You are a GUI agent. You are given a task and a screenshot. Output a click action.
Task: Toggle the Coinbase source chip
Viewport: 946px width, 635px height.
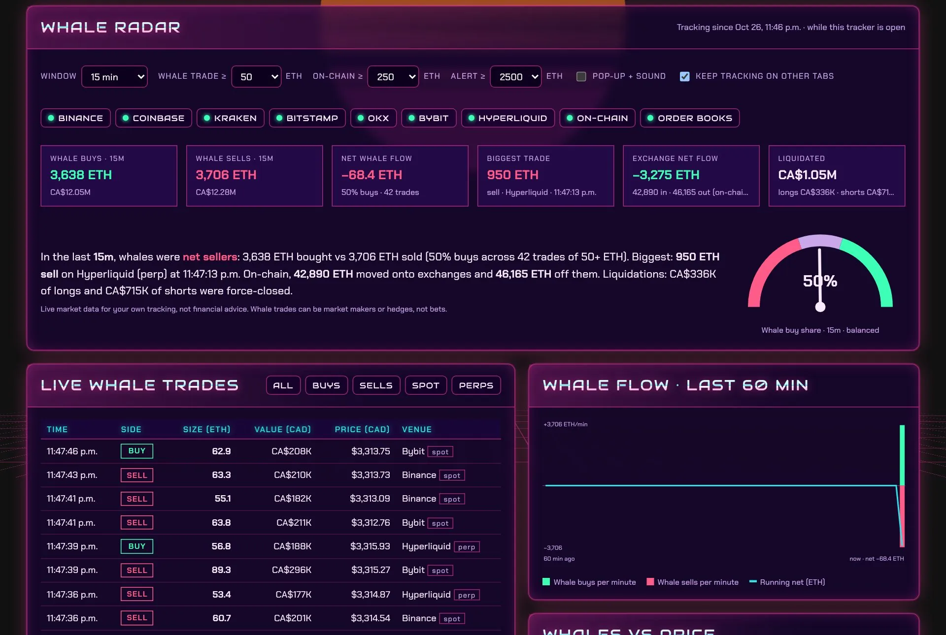[x=153, y=118]
